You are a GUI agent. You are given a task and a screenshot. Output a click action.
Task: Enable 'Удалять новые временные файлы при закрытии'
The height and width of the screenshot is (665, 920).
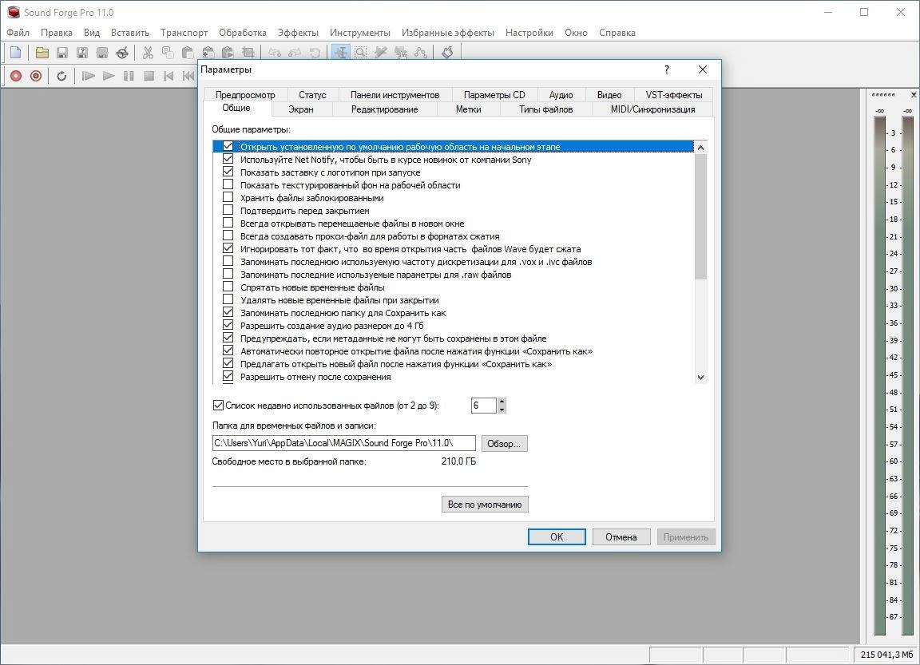pos(228,299)
